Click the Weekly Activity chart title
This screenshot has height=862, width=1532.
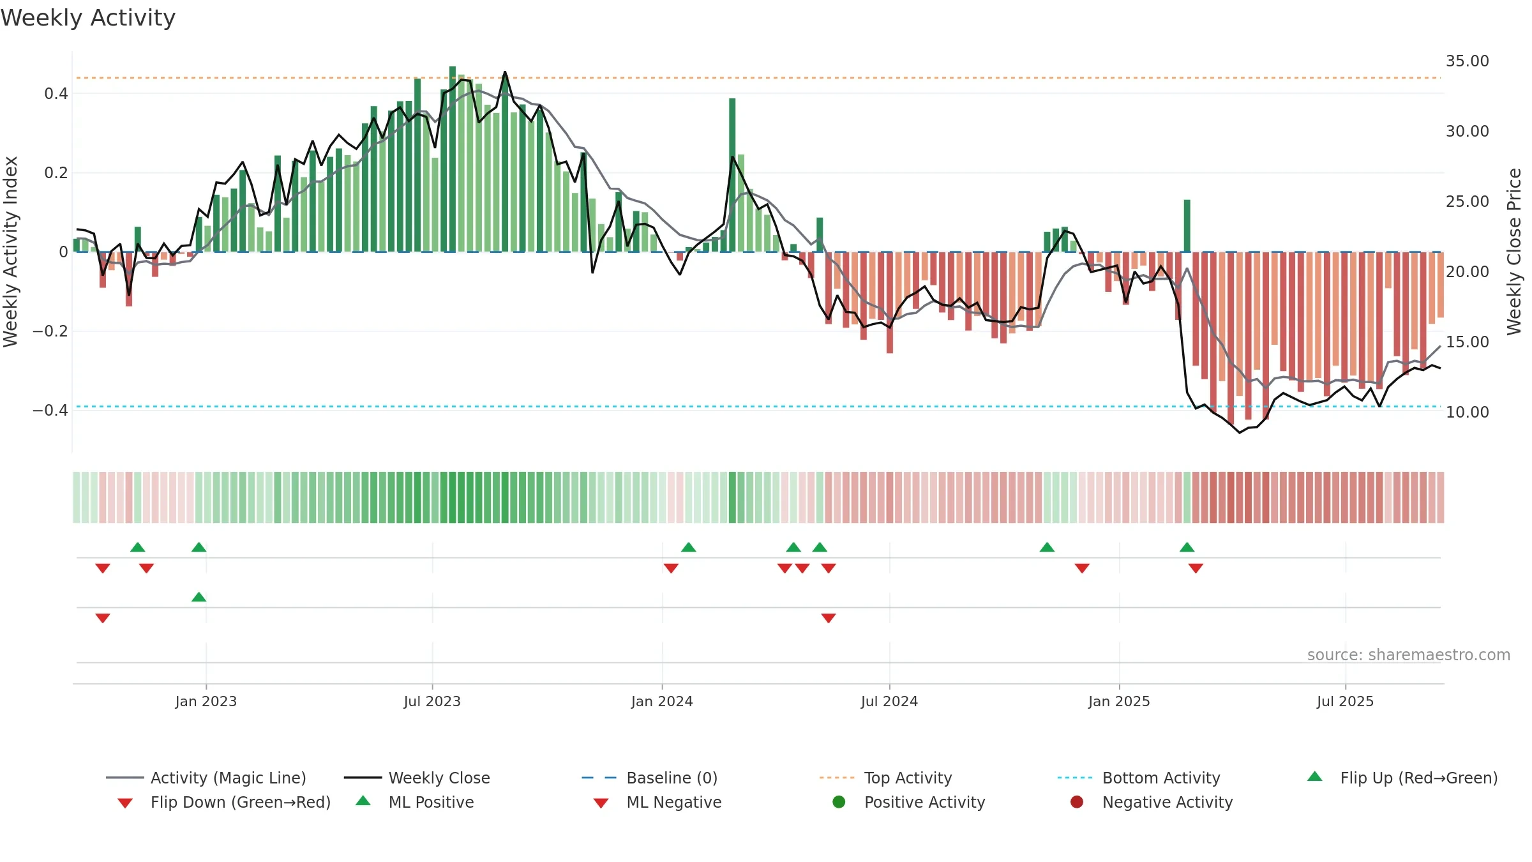[88, 18]
